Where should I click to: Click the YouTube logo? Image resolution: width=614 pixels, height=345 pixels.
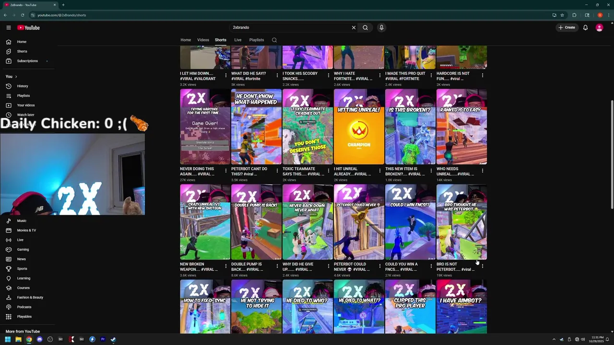coord(29,27)
